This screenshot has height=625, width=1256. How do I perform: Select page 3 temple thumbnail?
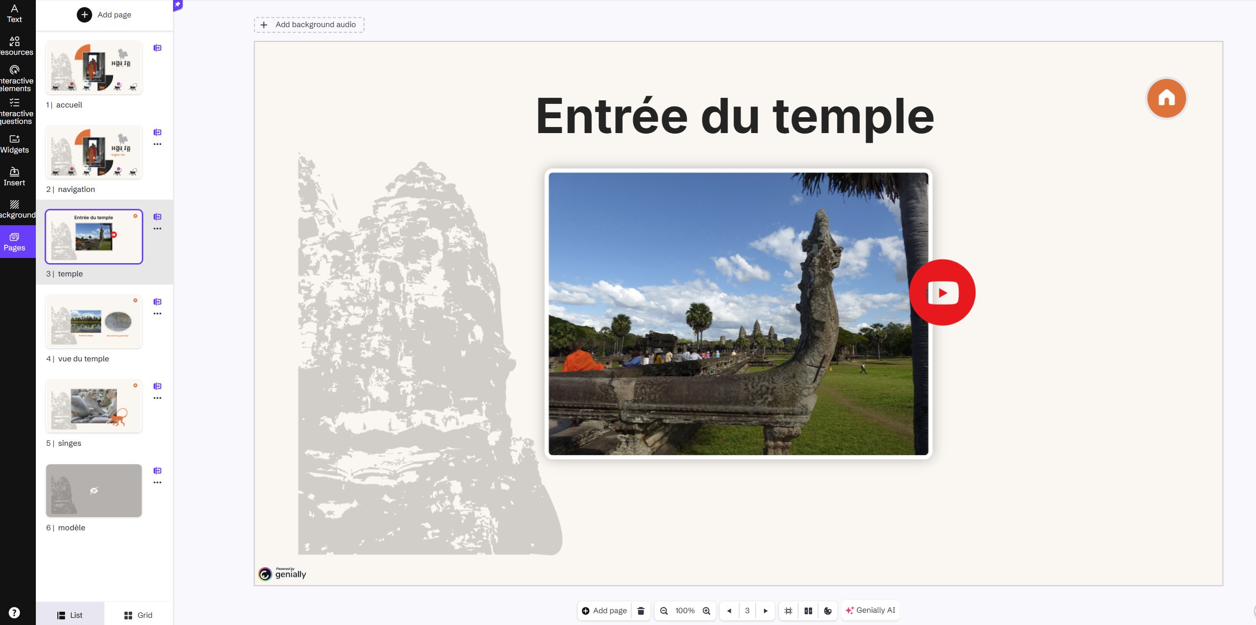[94, 236]
